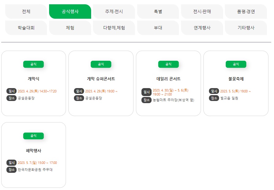
Task: Open the 학술대회 tab
Action: click(x=26, y=28)
